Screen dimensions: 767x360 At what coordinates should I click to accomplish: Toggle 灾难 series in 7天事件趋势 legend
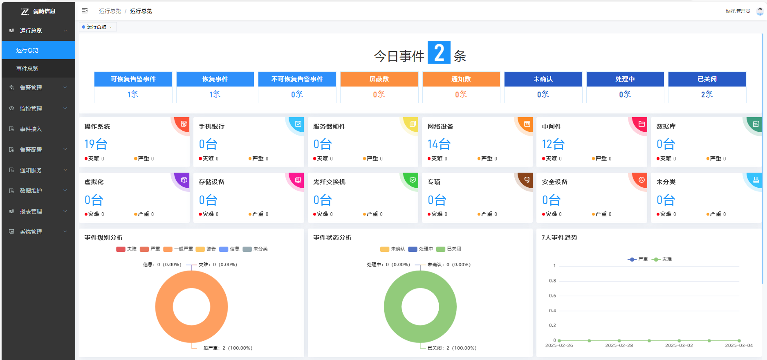pyautogui.click(x=662, y=259)
